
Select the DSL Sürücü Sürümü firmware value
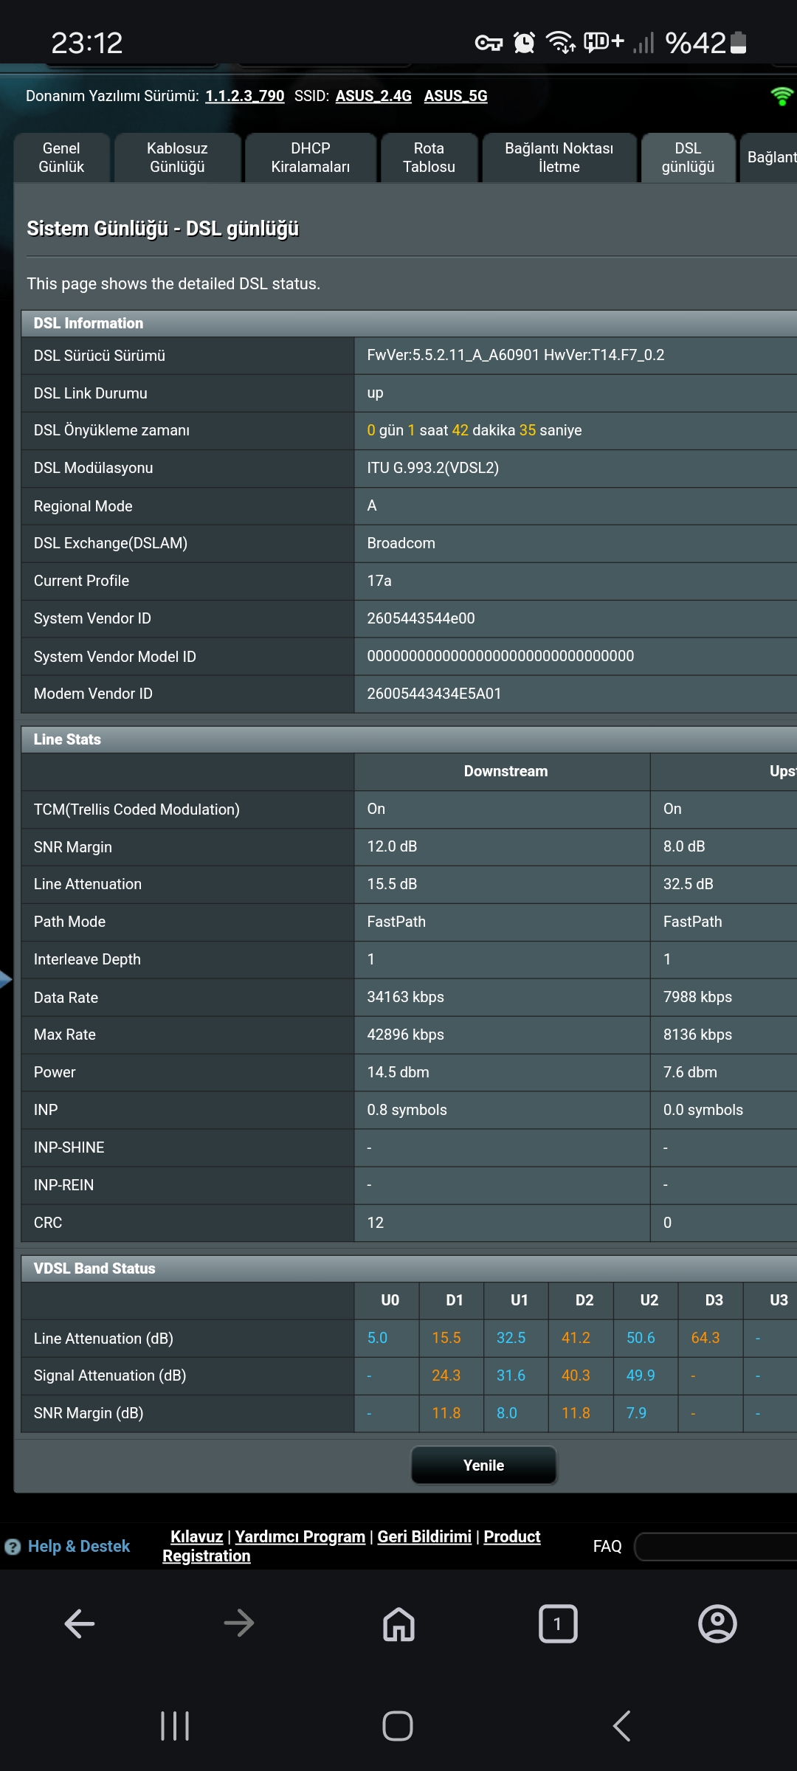click(515, 355)
